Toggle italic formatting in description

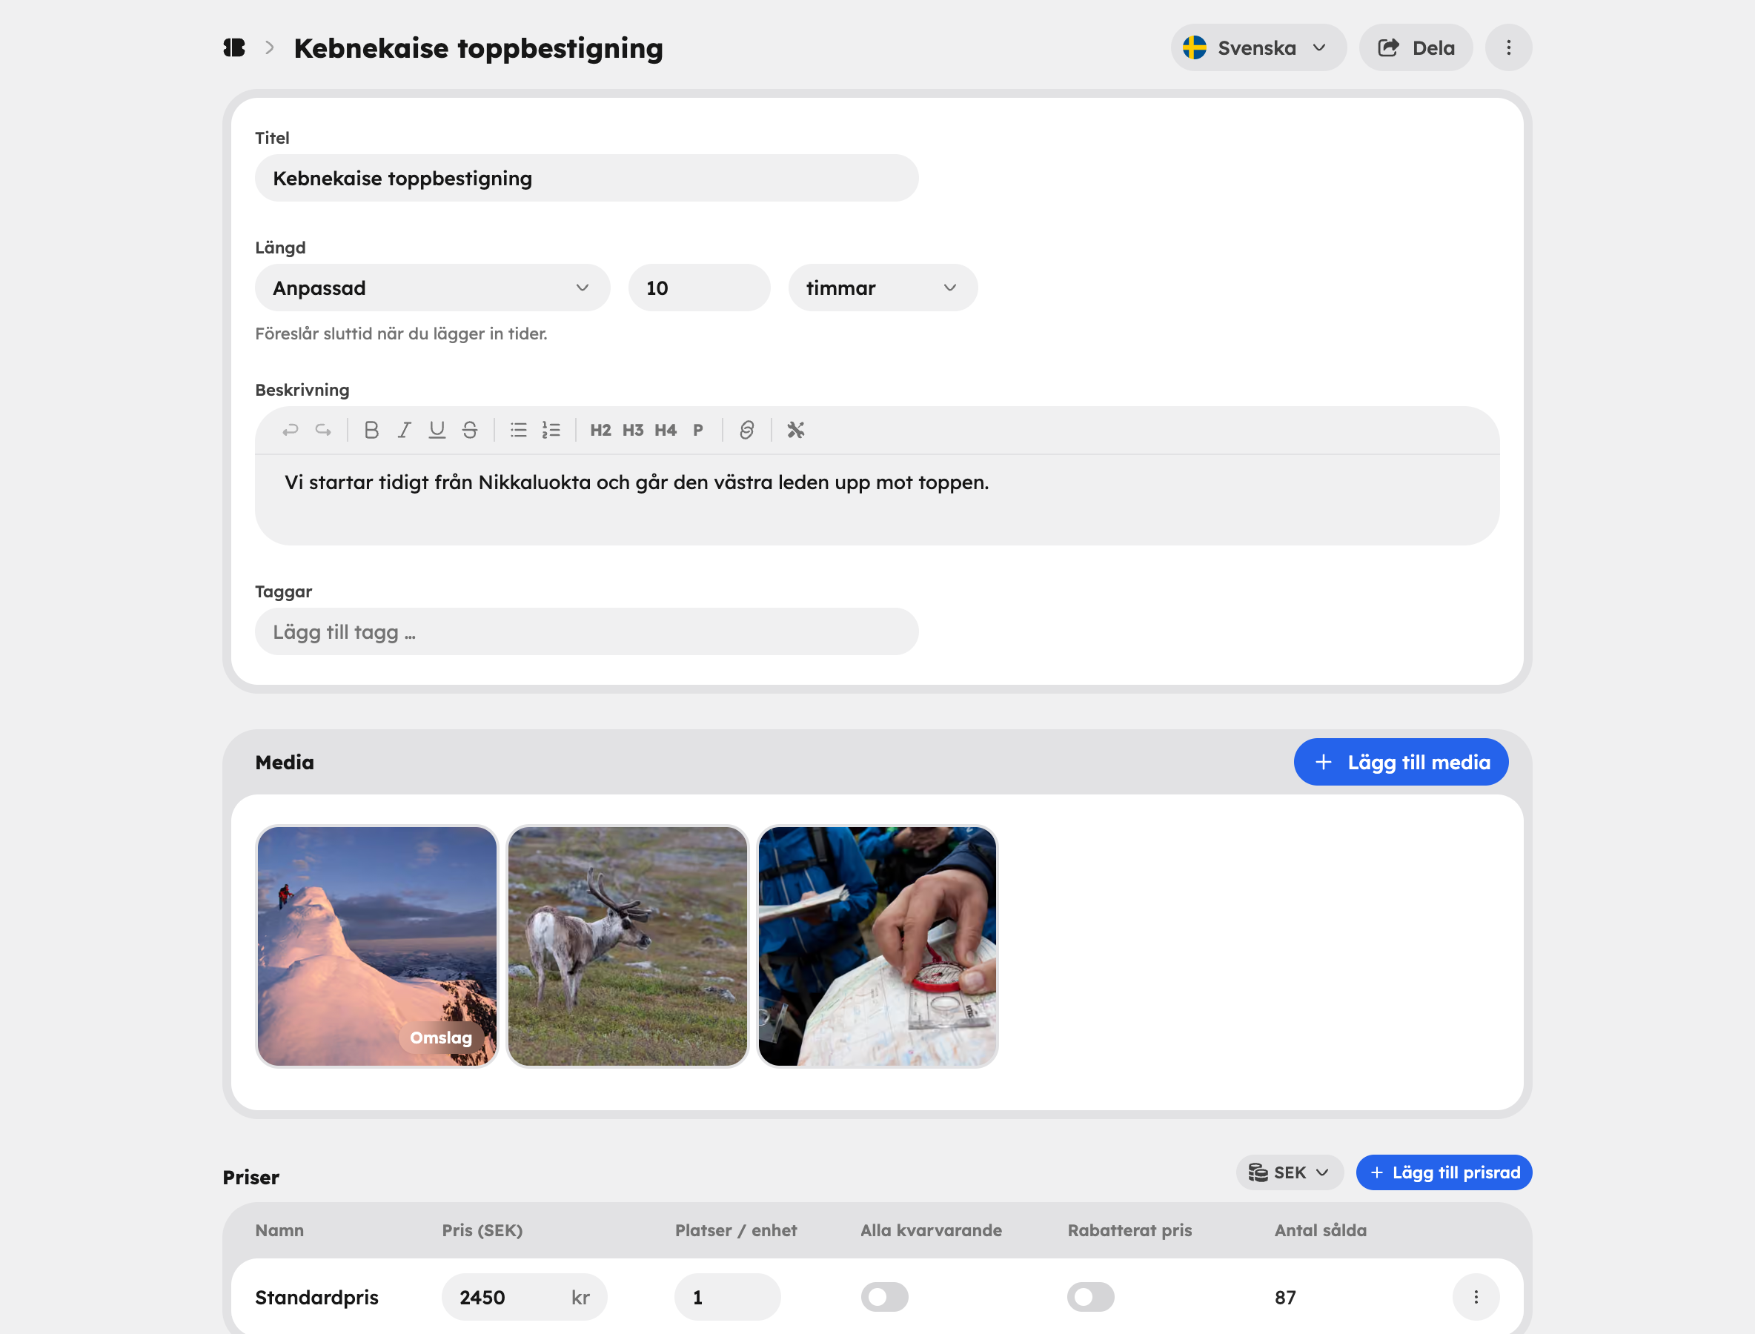[404, 431]
